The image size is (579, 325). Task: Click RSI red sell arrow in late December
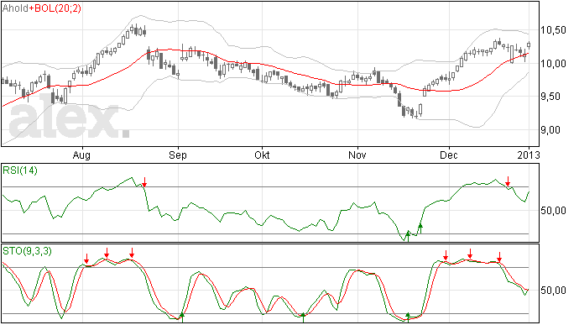508,181
